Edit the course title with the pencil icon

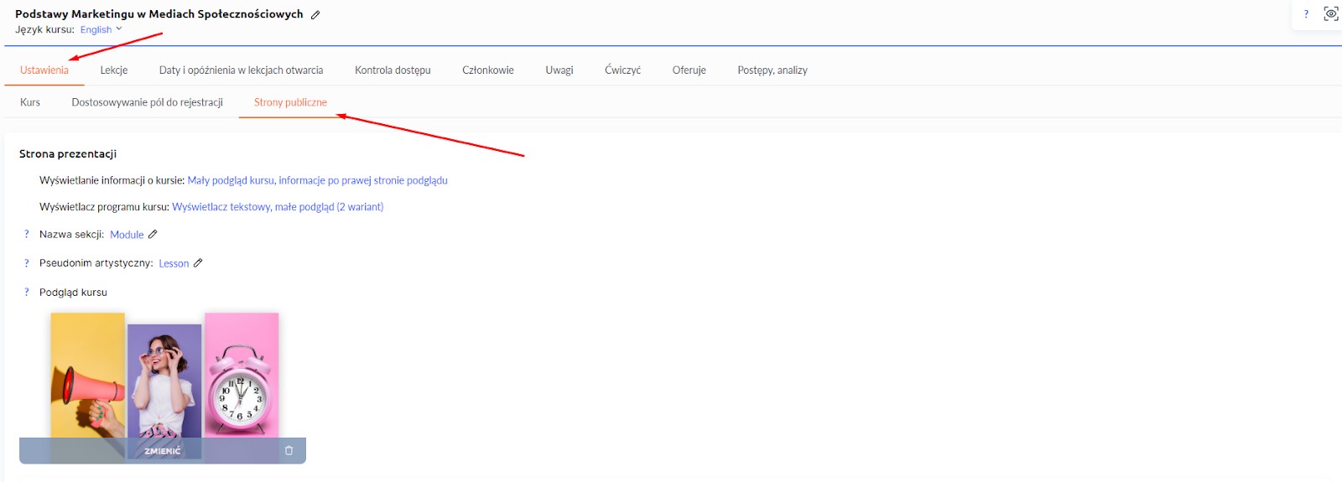tap(315, 14)
